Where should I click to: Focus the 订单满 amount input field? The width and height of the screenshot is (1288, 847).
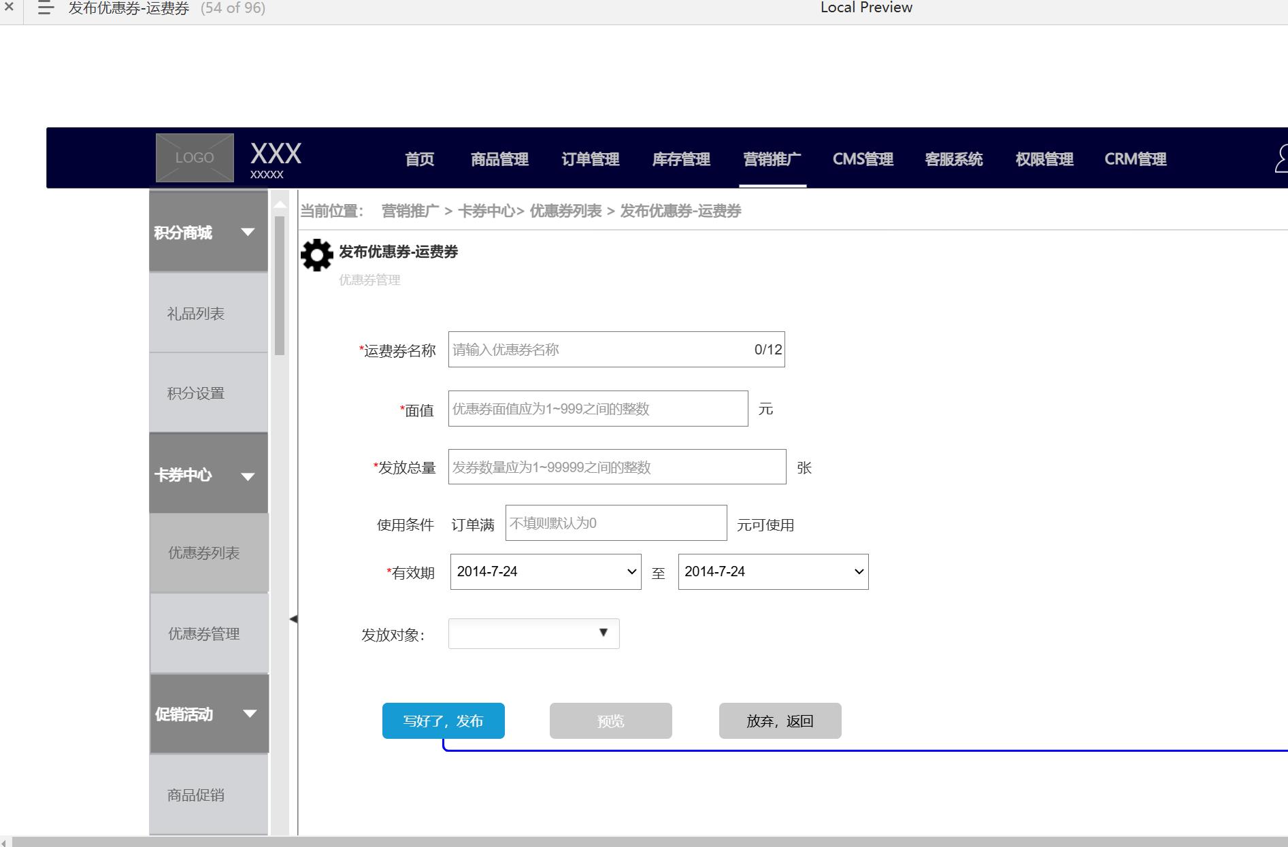coord(616,523)
